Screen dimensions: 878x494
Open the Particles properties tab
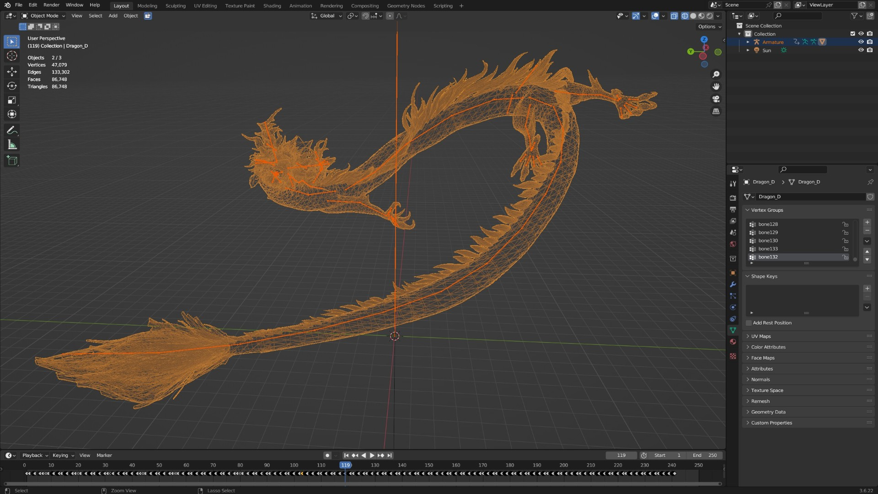click(x=733, y=296)
